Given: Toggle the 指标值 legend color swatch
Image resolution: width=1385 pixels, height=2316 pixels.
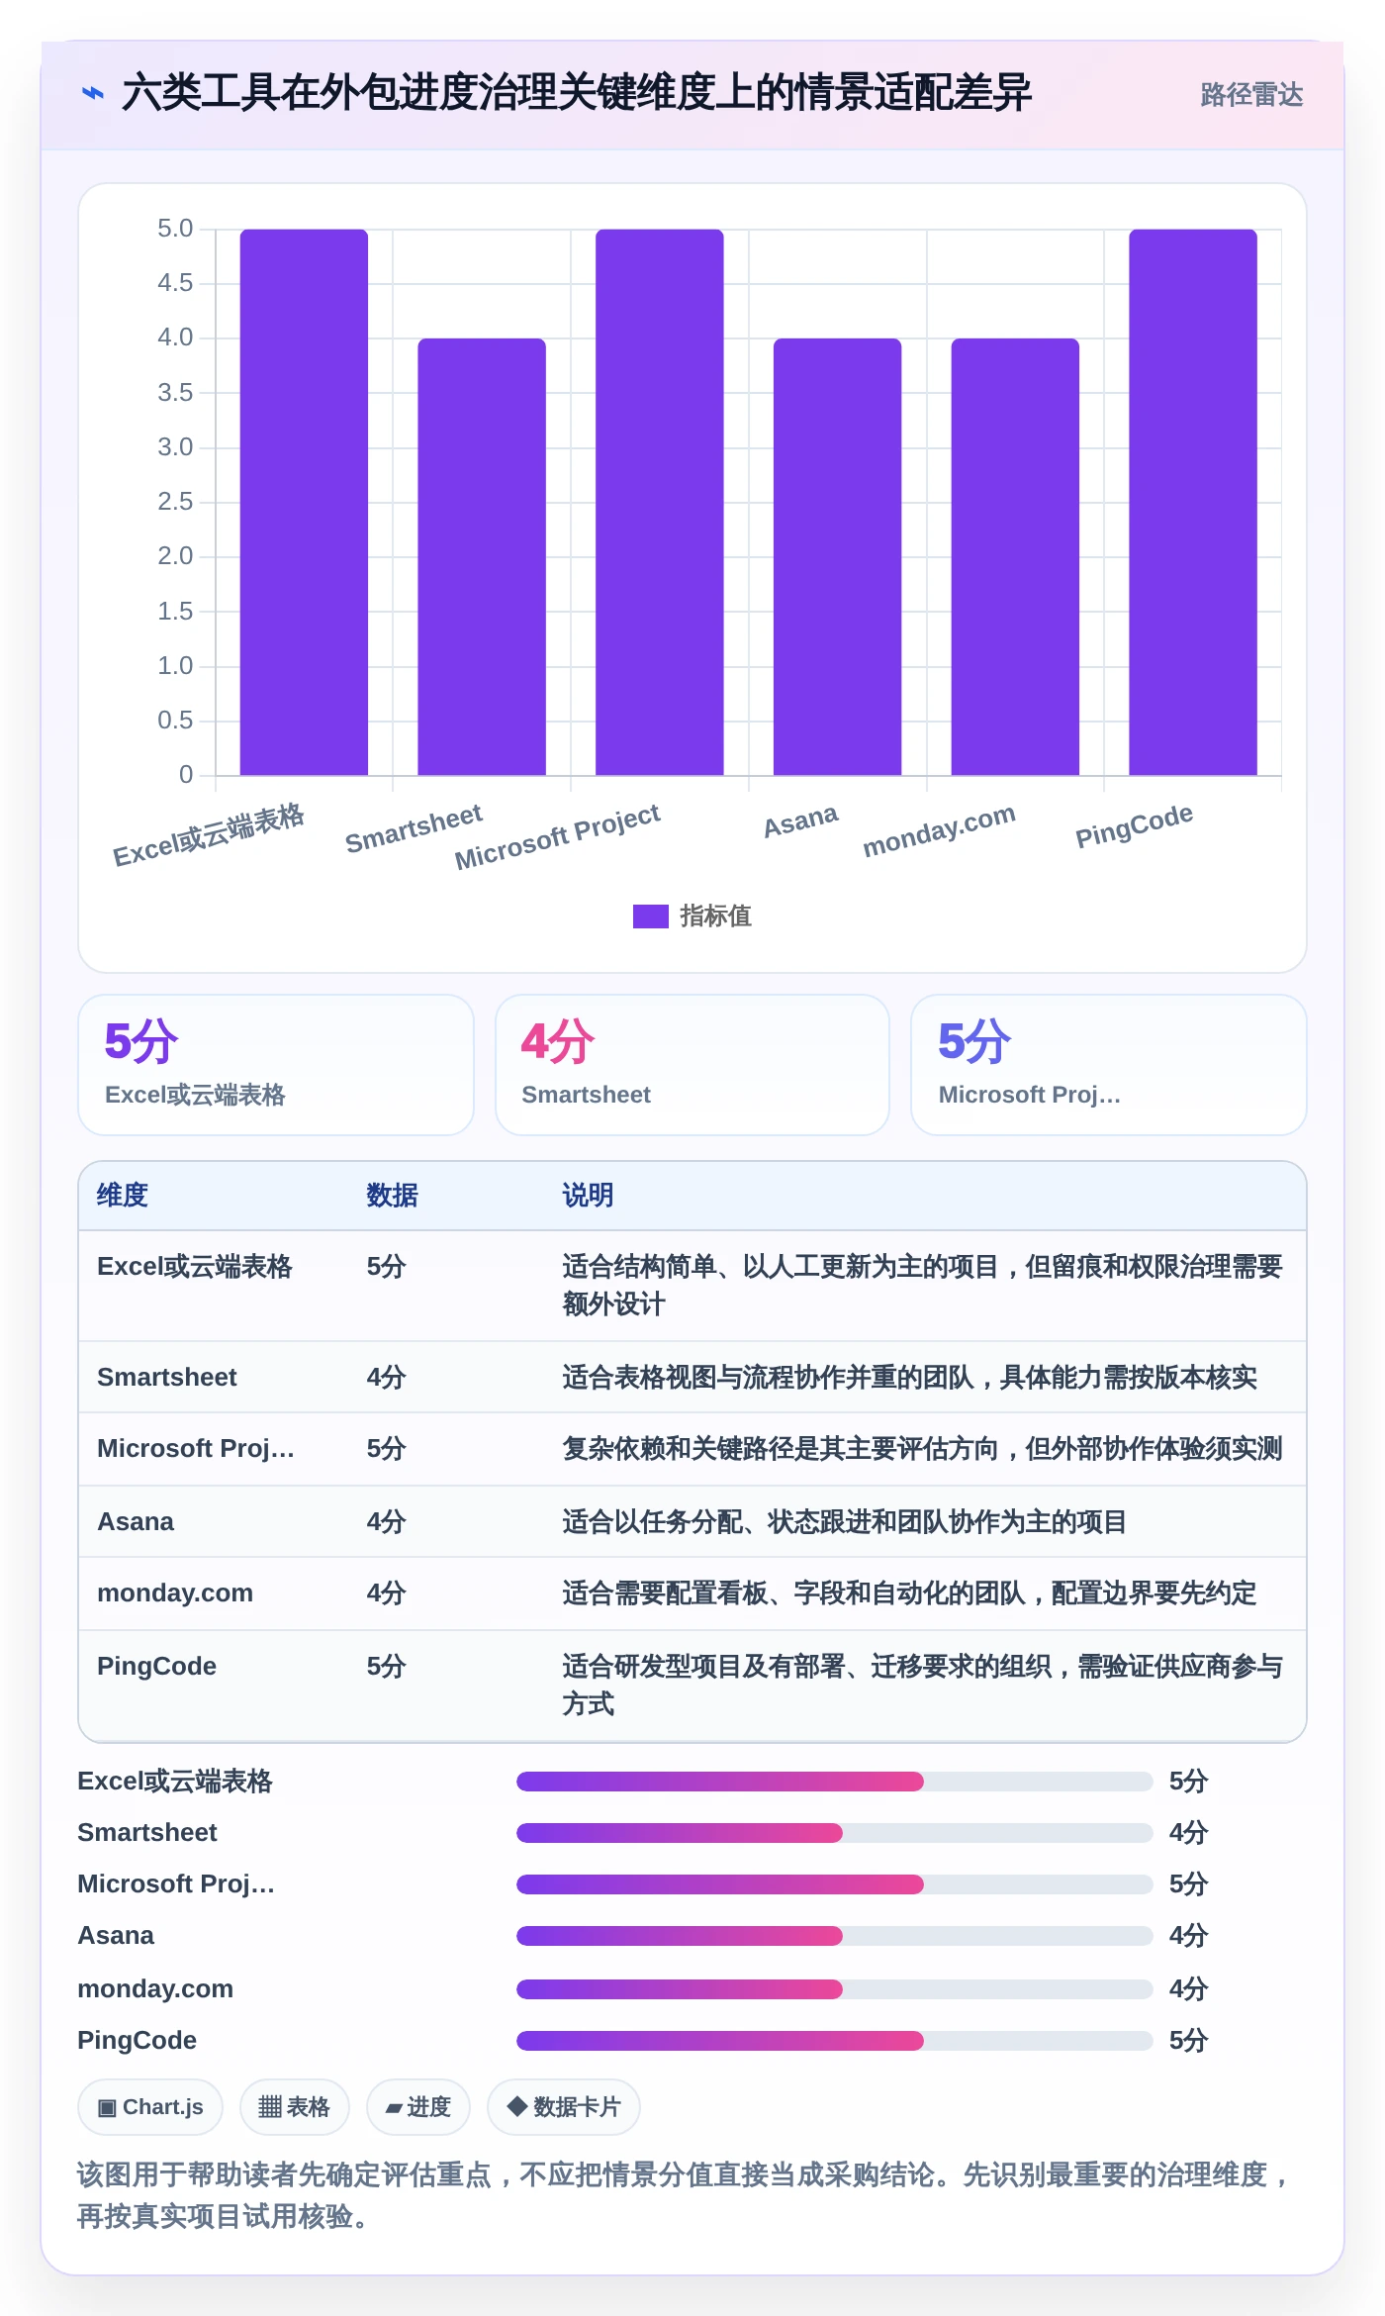Looking at the screenshot, I should (x=650, y=917).
